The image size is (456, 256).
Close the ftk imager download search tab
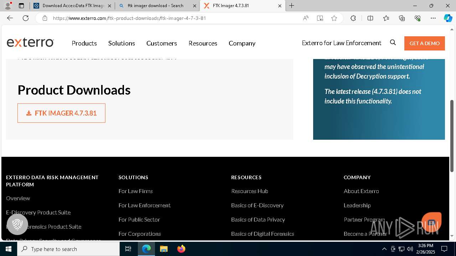(x=195, y=6)
